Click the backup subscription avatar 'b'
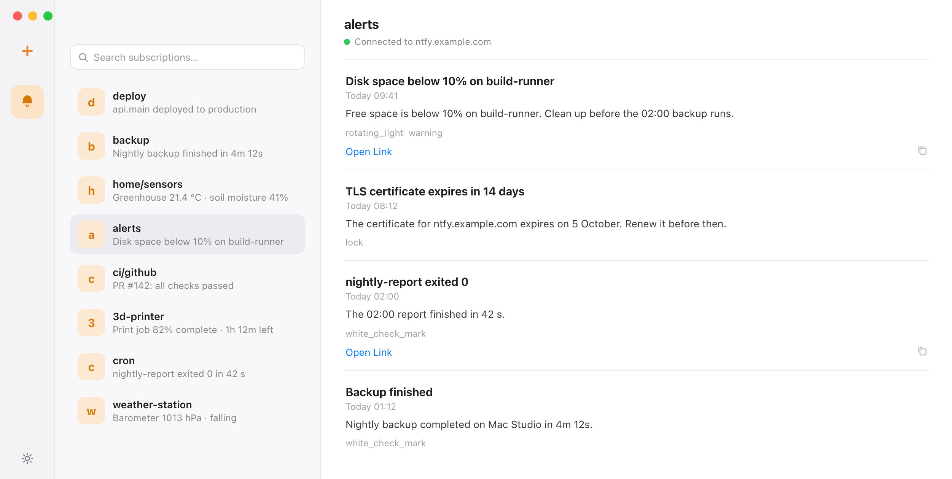Image resolution: width=952 pixels, height=479 pixels. pos(91,146)
